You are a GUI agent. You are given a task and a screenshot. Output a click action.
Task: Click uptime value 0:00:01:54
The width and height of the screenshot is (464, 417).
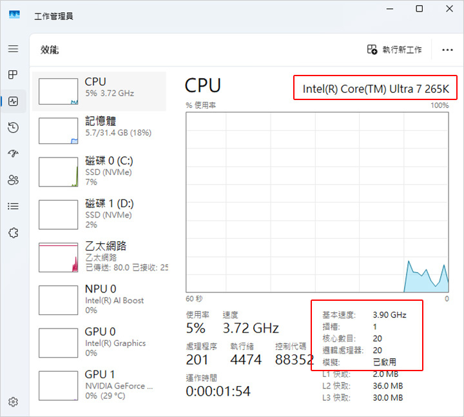pyautogui.click(x=218, y=391)
